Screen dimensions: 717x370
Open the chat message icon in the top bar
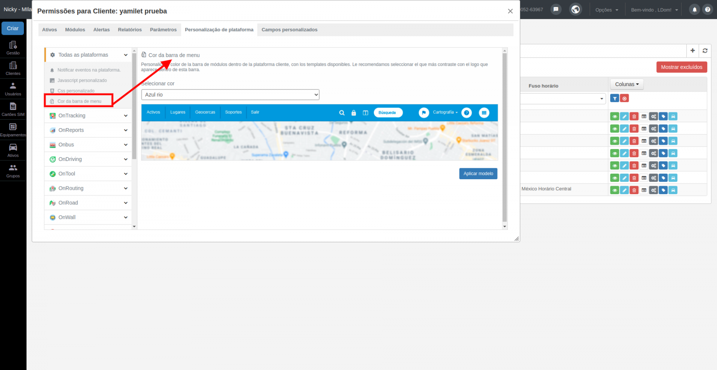(x=556, y=9)
